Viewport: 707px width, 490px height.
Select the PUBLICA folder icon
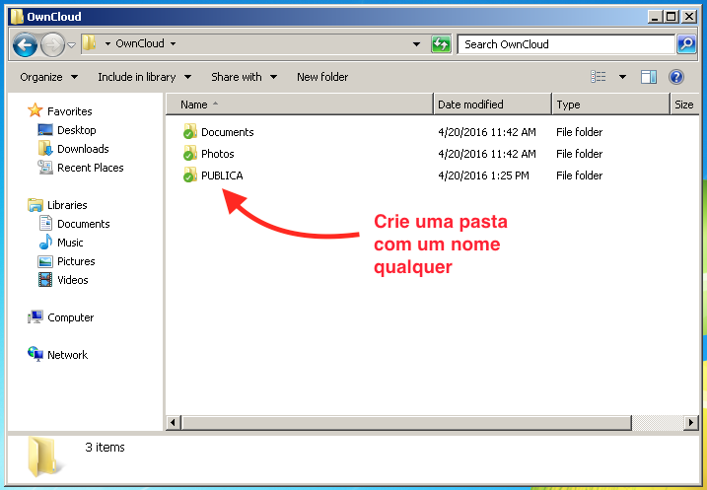(x=190, y=175)
